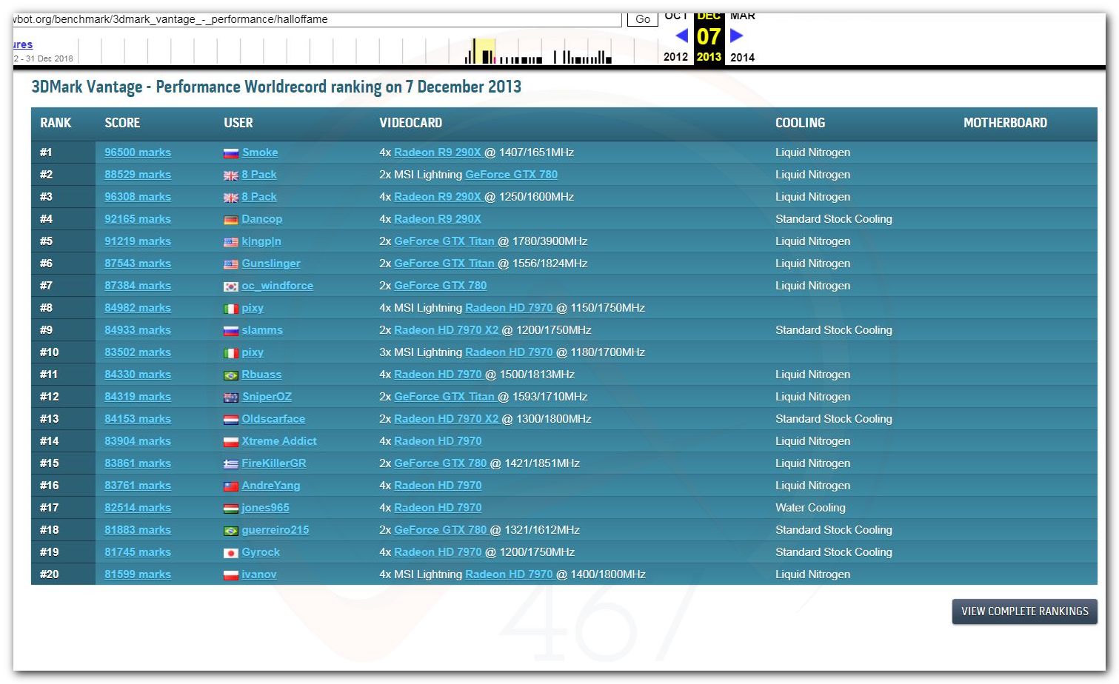Viewport: 1119px width, 684px height.
Task: Open GeForce GTX Titan link in k|ngp|n row
Action: [444, 241]
